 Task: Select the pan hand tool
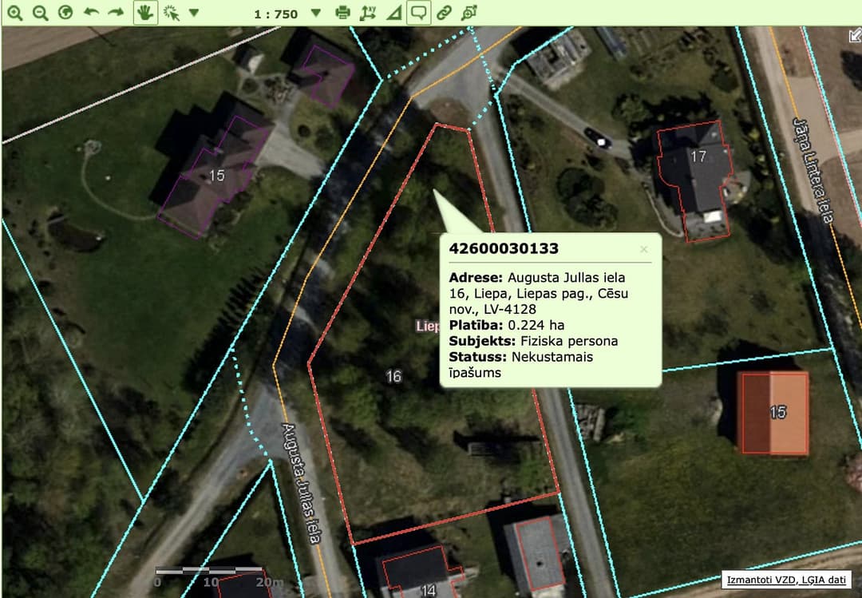coord(145,13)
